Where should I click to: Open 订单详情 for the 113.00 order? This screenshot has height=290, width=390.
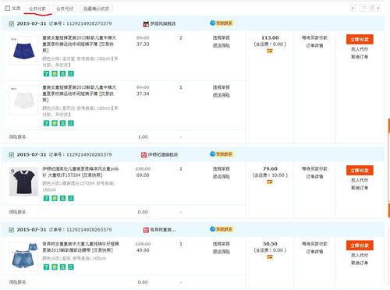[314, 45]
